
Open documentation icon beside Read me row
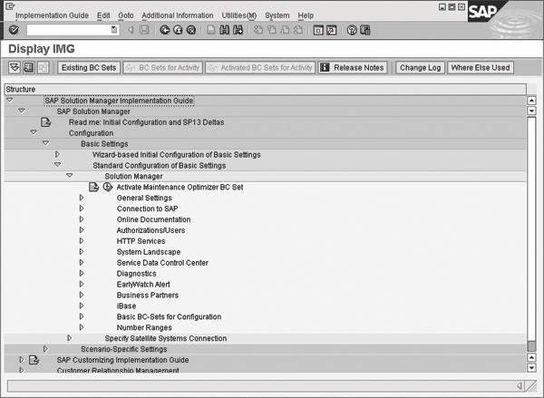click(46, 122)
